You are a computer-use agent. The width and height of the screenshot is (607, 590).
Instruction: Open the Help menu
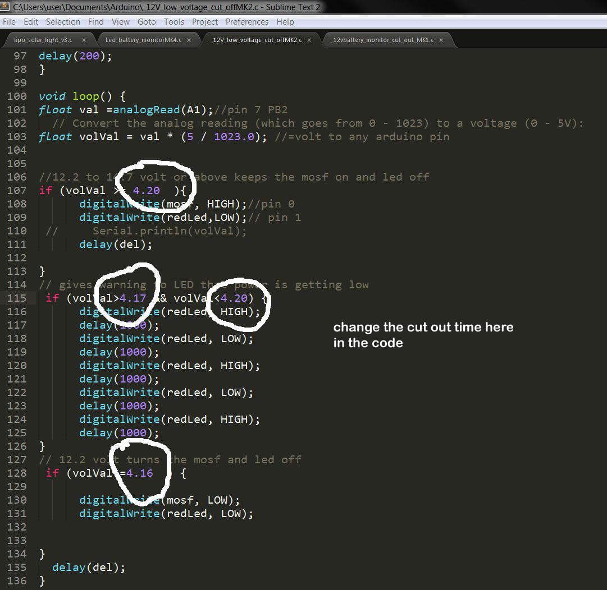(285, 22)
